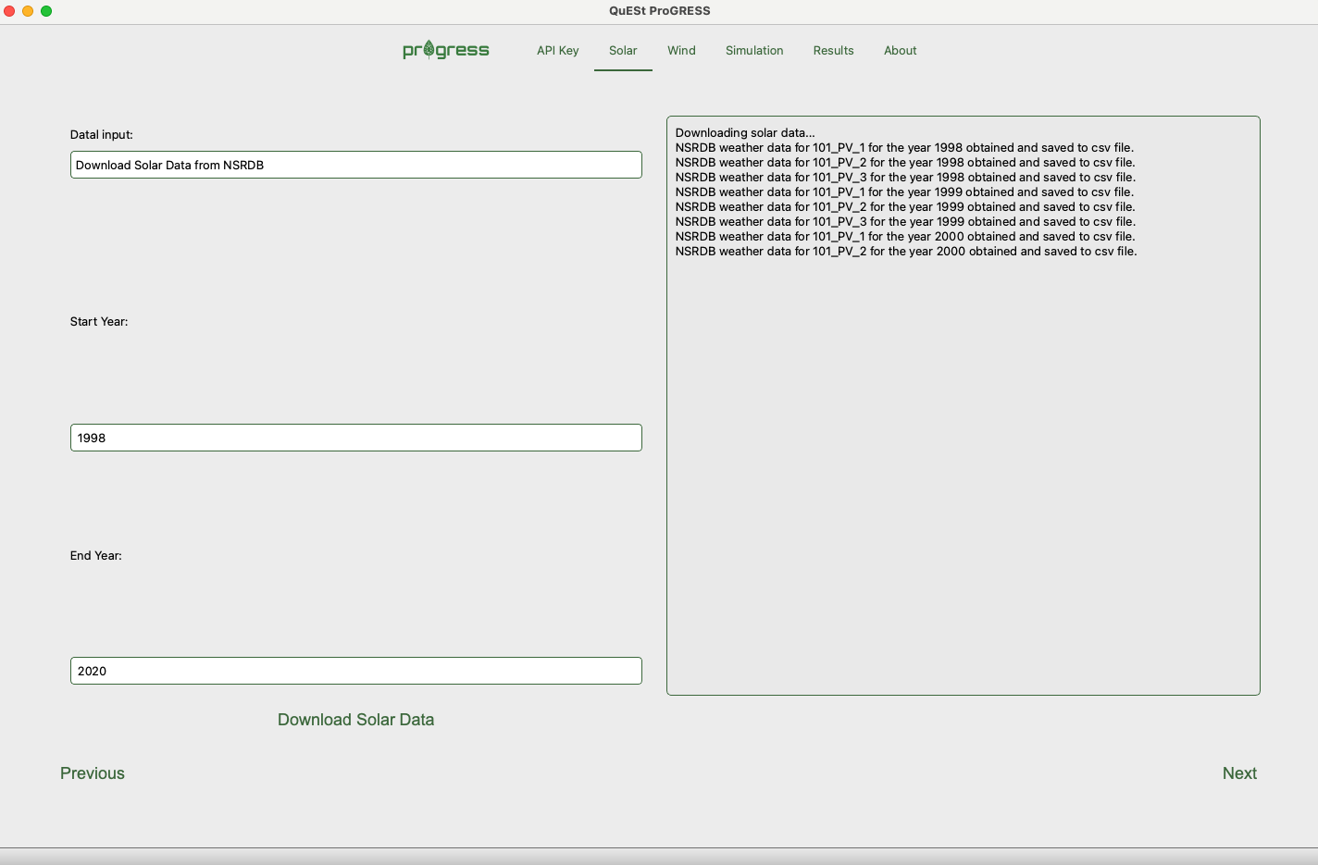Click the QuESt ProGRESS window title

(x=659, y=11)
